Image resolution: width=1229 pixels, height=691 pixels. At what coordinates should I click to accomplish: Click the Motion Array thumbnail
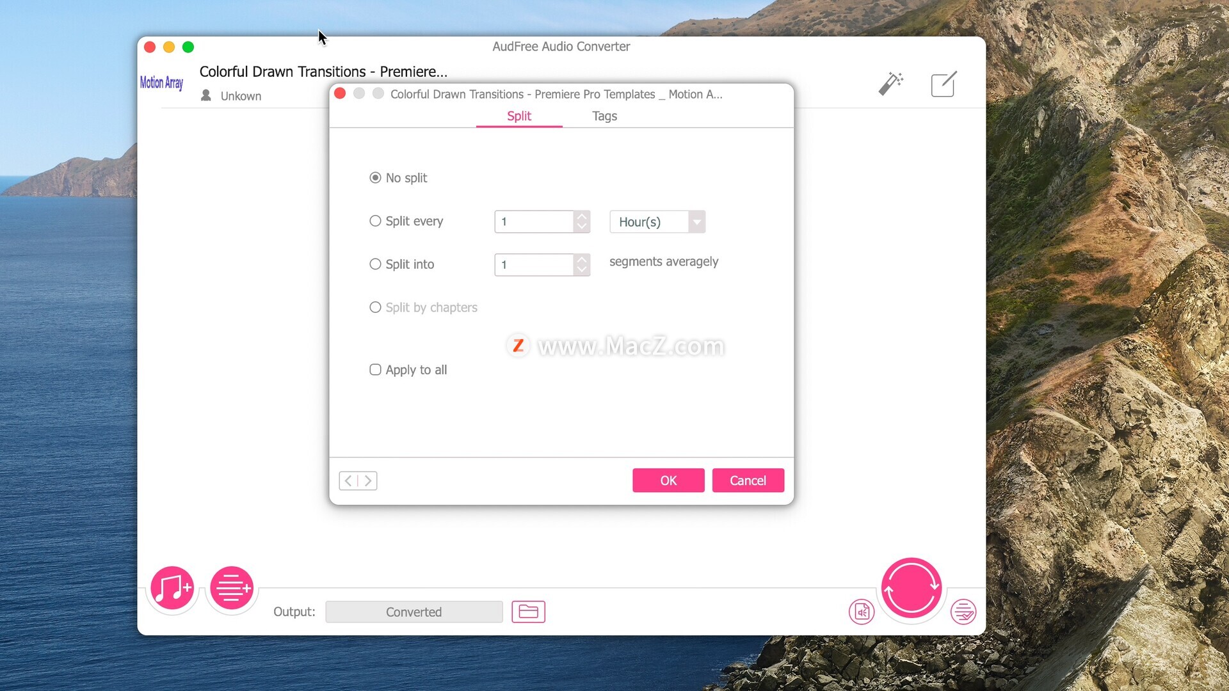[161, 83]
